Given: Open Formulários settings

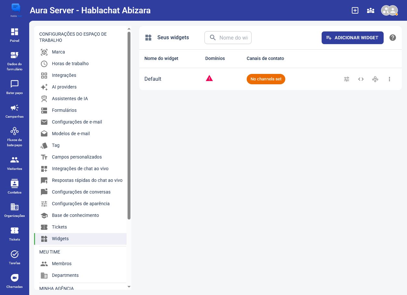Looking at the screenshot, I should (x=80, y=110).
